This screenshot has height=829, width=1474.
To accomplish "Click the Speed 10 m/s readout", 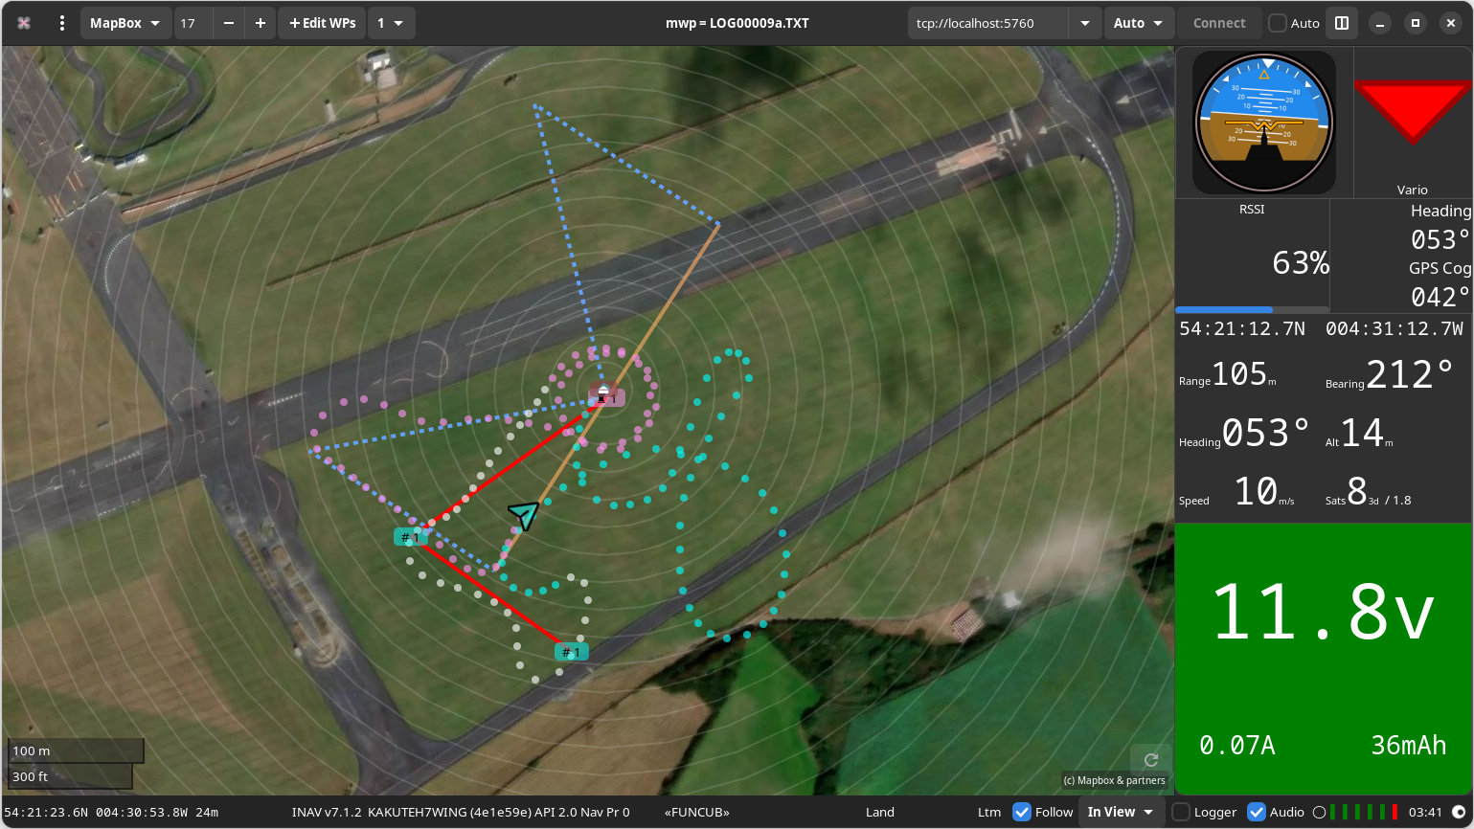I will [x=1236, y=492].
